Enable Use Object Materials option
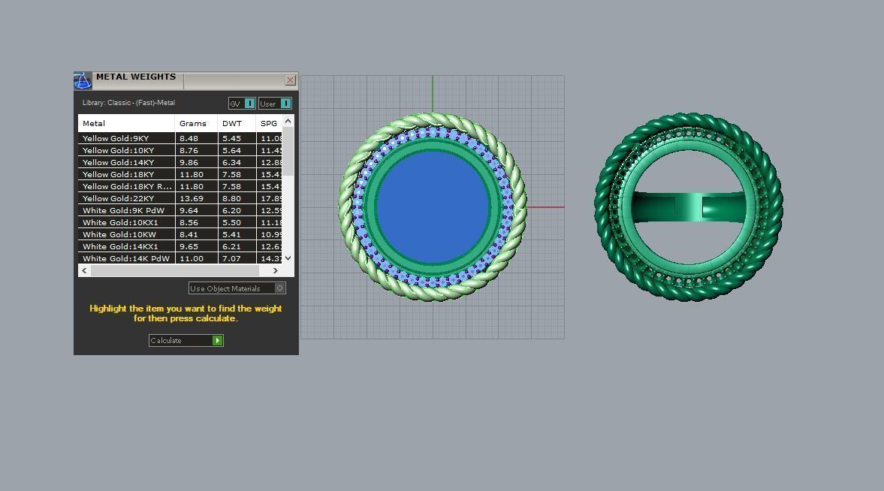Viewport: 884px width, 491px height. click(237, 288)
